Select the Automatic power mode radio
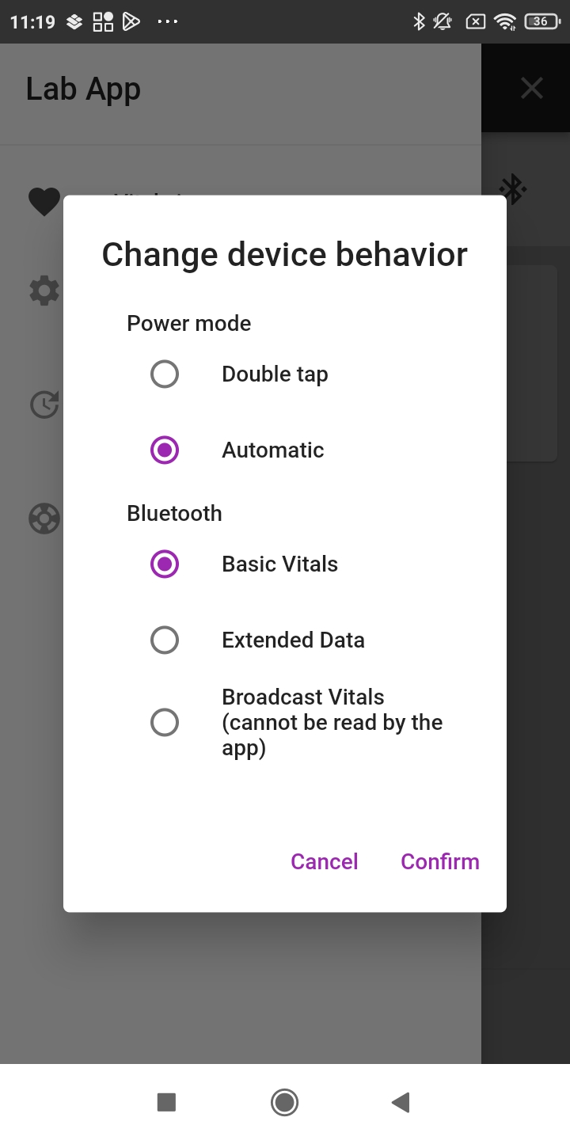The width and height of the screenshot is (570, 1140). click(165, 450)
